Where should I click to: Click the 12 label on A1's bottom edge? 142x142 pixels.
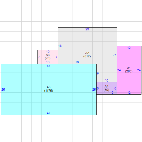tap(129, 93)
